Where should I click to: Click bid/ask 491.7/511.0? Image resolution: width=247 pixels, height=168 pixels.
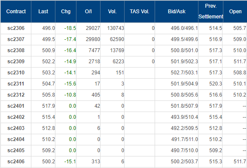(x=185, y=139)
